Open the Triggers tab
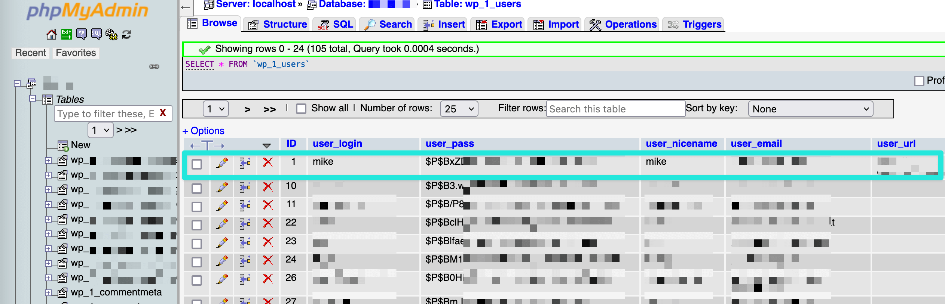Screen dimensions: 945x304 [x=694, y=24]
